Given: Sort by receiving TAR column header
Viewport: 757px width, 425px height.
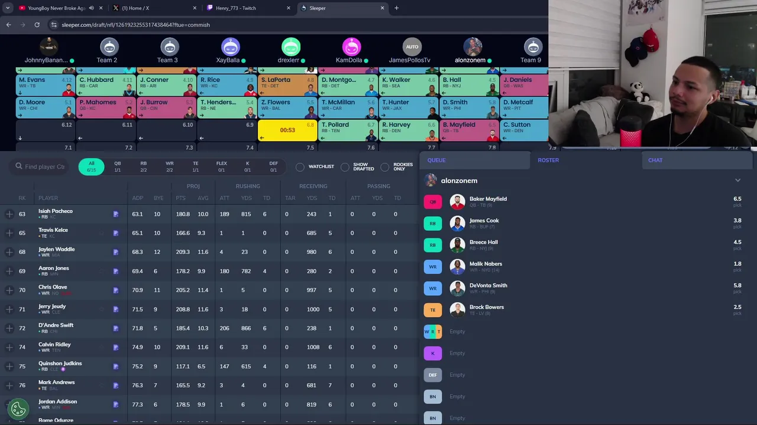Looking at the screenshot, I should [290, 198].
